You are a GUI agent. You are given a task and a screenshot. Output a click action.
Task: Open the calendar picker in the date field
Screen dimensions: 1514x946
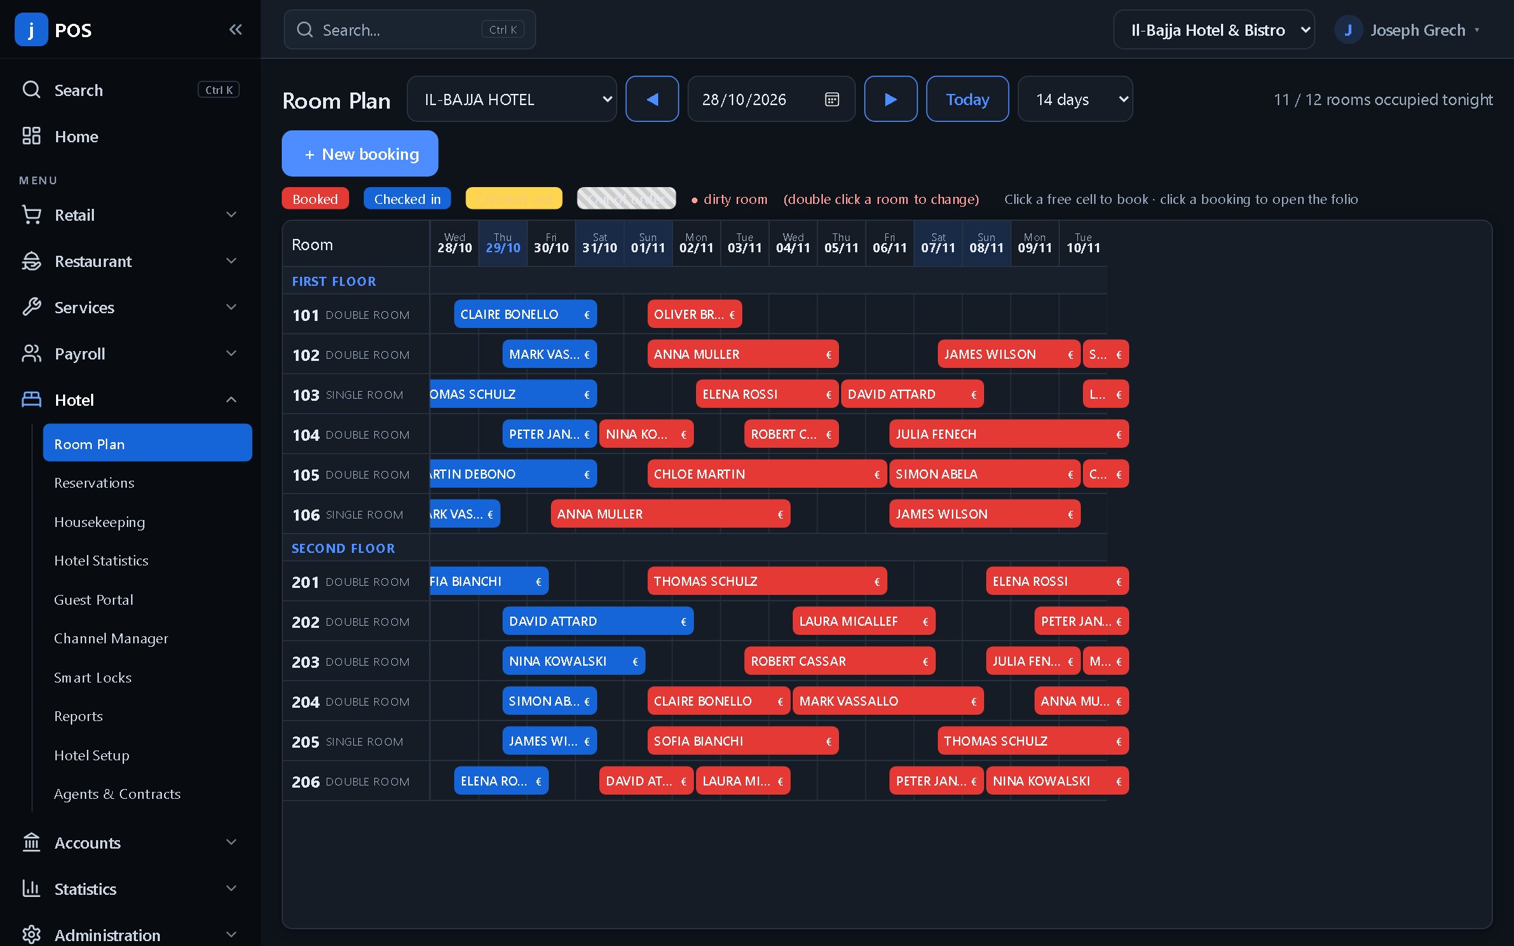click(832, 100)
